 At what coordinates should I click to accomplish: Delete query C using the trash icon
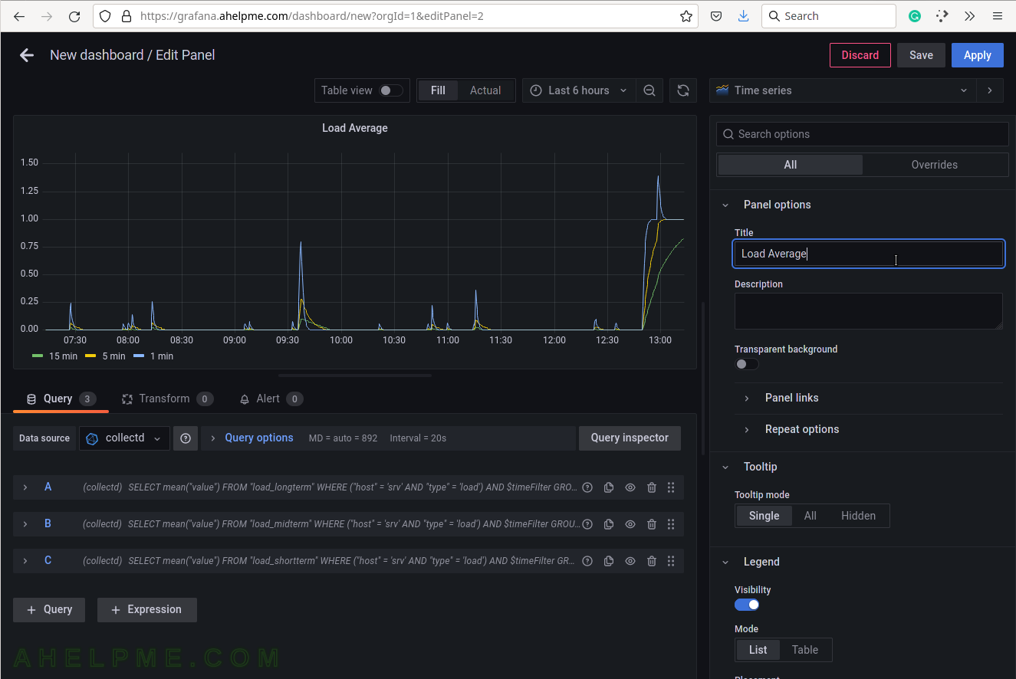pyautogui.click(x=652, y=561)
